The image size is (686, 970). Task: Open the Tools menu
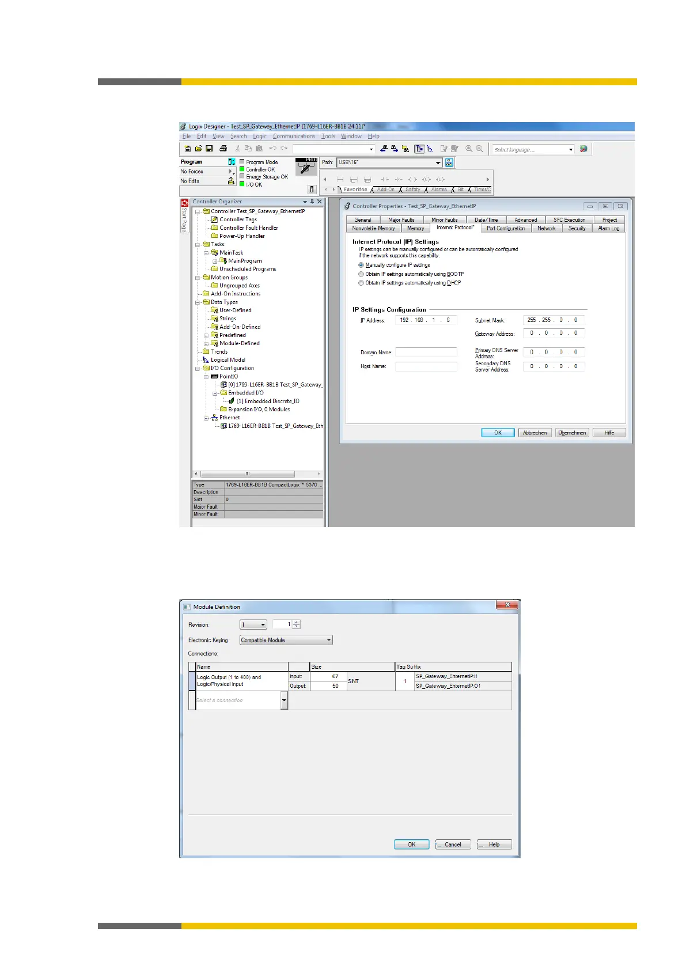pos(328,137)
